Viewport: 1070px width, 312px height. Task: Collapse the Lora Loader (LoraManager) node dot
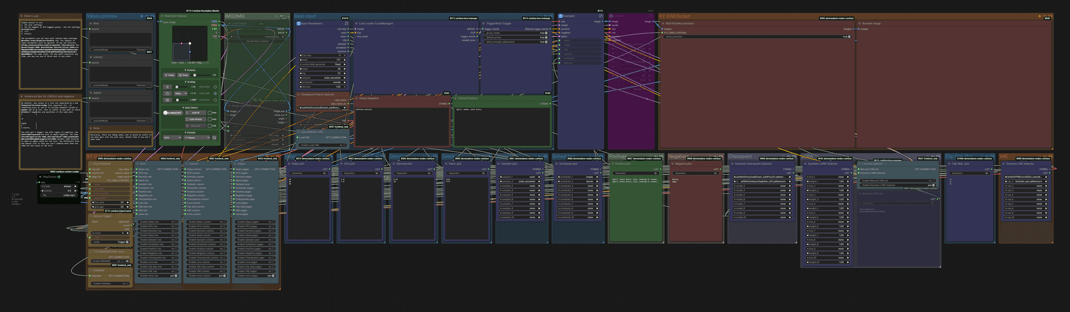pos(356,23)
